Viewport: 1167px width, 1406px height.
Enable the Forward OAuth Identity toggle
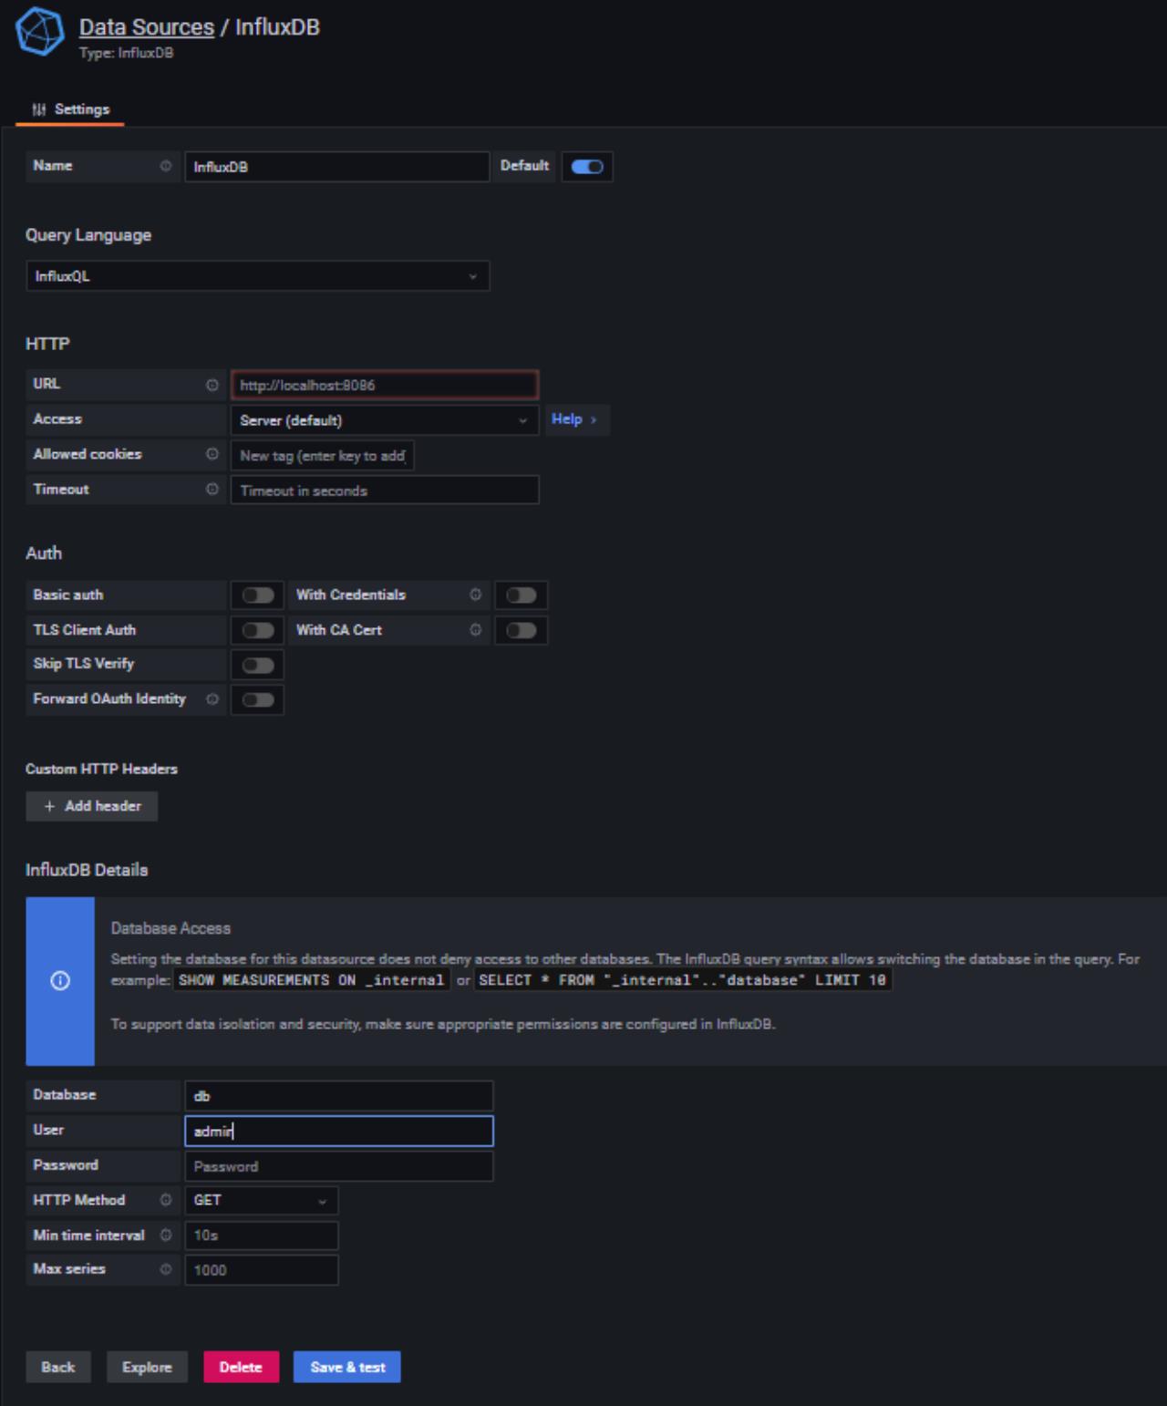click(x=258, y=700)
